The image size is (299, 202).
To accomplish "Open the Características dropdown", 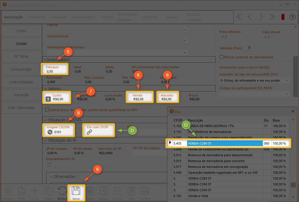I will (x=185, y=40).
